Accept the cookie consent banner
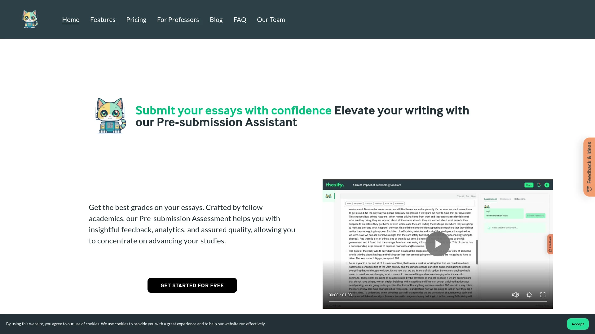The image size is (595, 334). click(x=577, y=323)
